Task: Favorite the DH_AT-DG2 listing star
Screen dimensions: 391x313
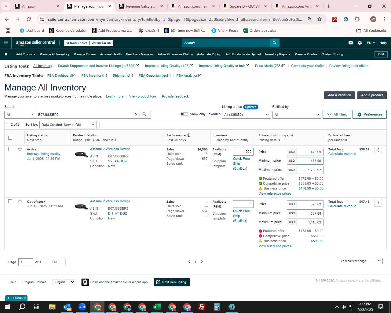Action: pos(20,201)
